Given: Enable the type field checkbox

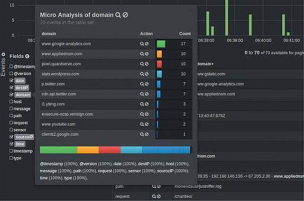Looking at the screenshot, I should (x=11, y=157).
